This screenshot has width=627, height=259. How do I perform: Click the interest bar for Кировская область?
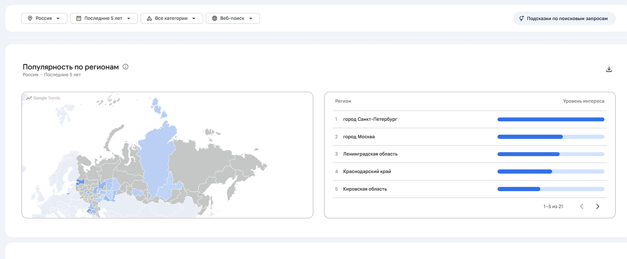(x=551, y=189)
